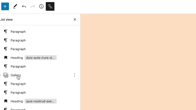The image size is (196, 110).
Task: Undo the last change
Action: tap(24, 6)
